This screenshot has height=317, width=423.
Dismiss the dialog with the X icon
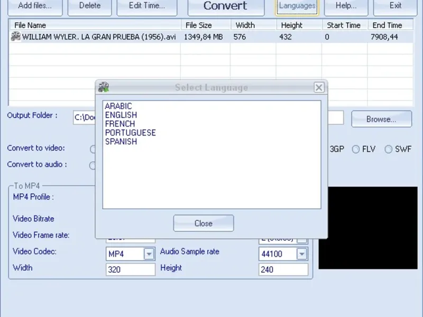(319, 87)
